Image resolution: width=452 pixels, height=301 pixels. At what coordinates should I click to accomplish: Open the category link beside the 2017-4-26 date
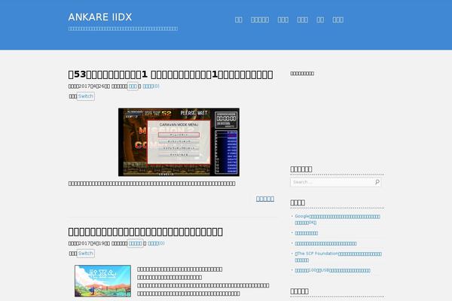click(x=133, y=86)
